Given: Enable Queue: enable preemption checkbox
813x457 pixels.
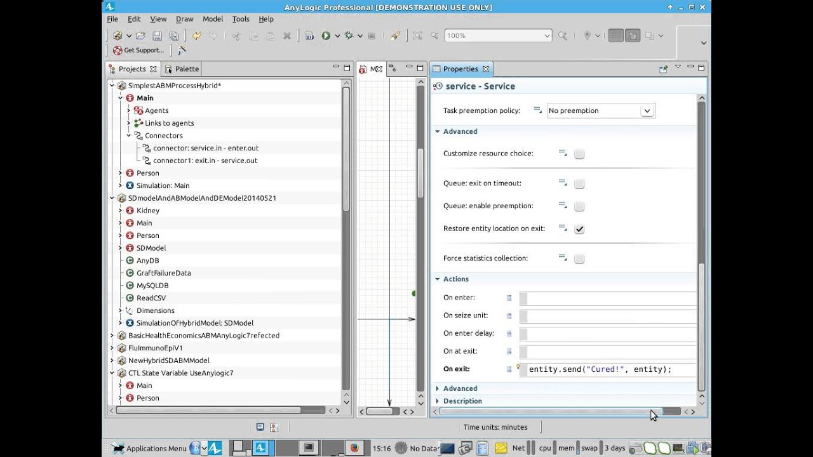Looking at the screenshot, I should pyautogui.click(x=579, y=206).
